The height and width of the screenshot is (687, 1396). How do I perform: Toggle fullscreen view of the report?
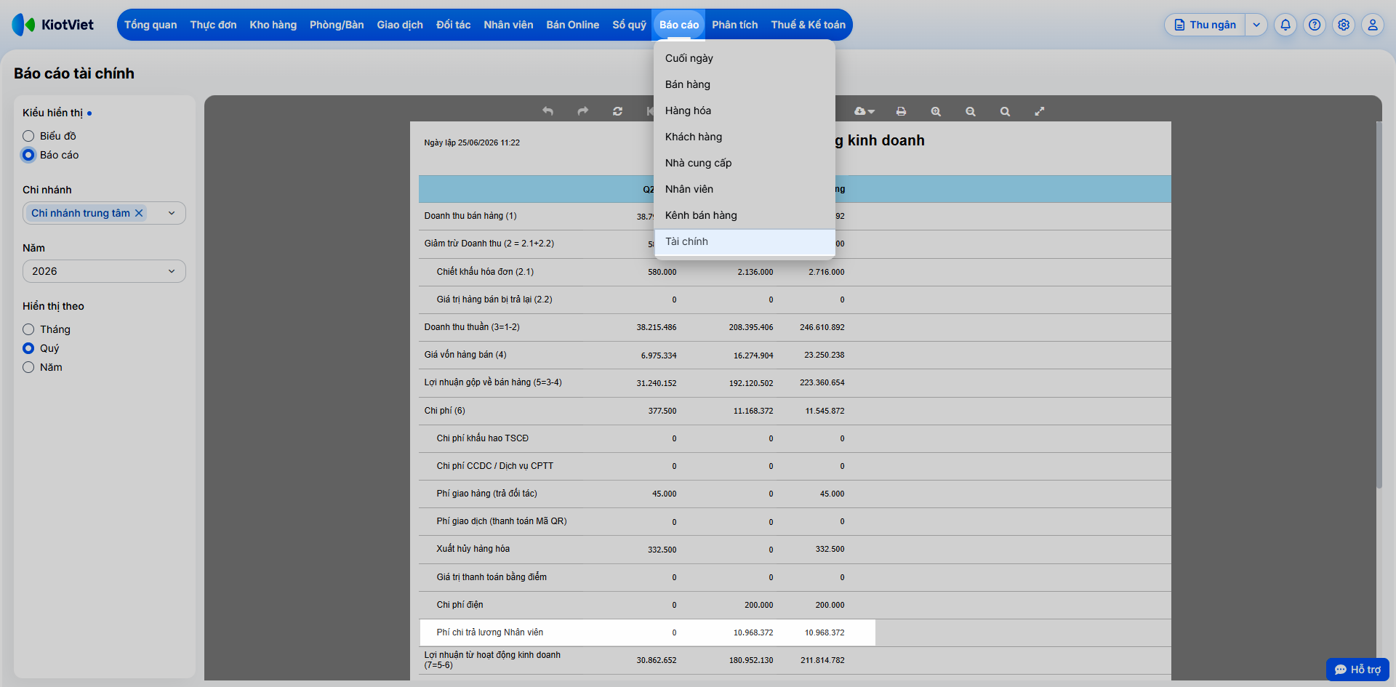tap(1040, 111)
